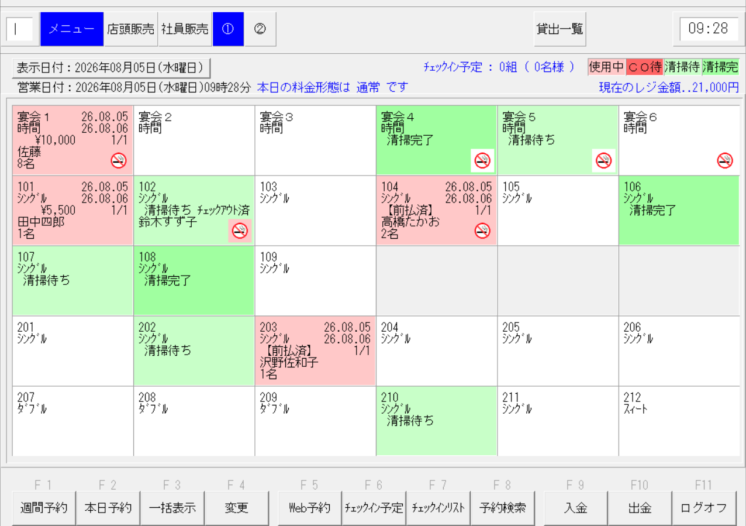746x526 pixels.
Task: Open 本日予約 (F2) button
Action: 108,508
